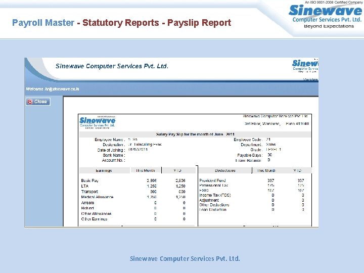Click the LTA YTD amount 1,250

click(180, 186)
